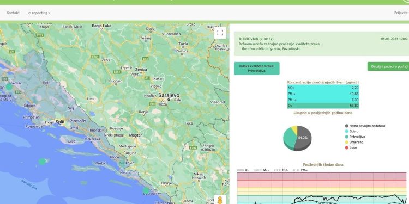Click the Split city label on the map
This screenshot has height=204, width=409.
click(60, 122)
